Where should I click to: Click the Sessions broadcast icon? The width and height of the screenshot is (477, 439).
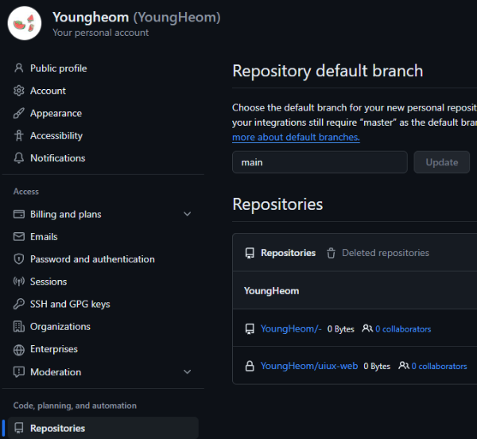(19, 282)
